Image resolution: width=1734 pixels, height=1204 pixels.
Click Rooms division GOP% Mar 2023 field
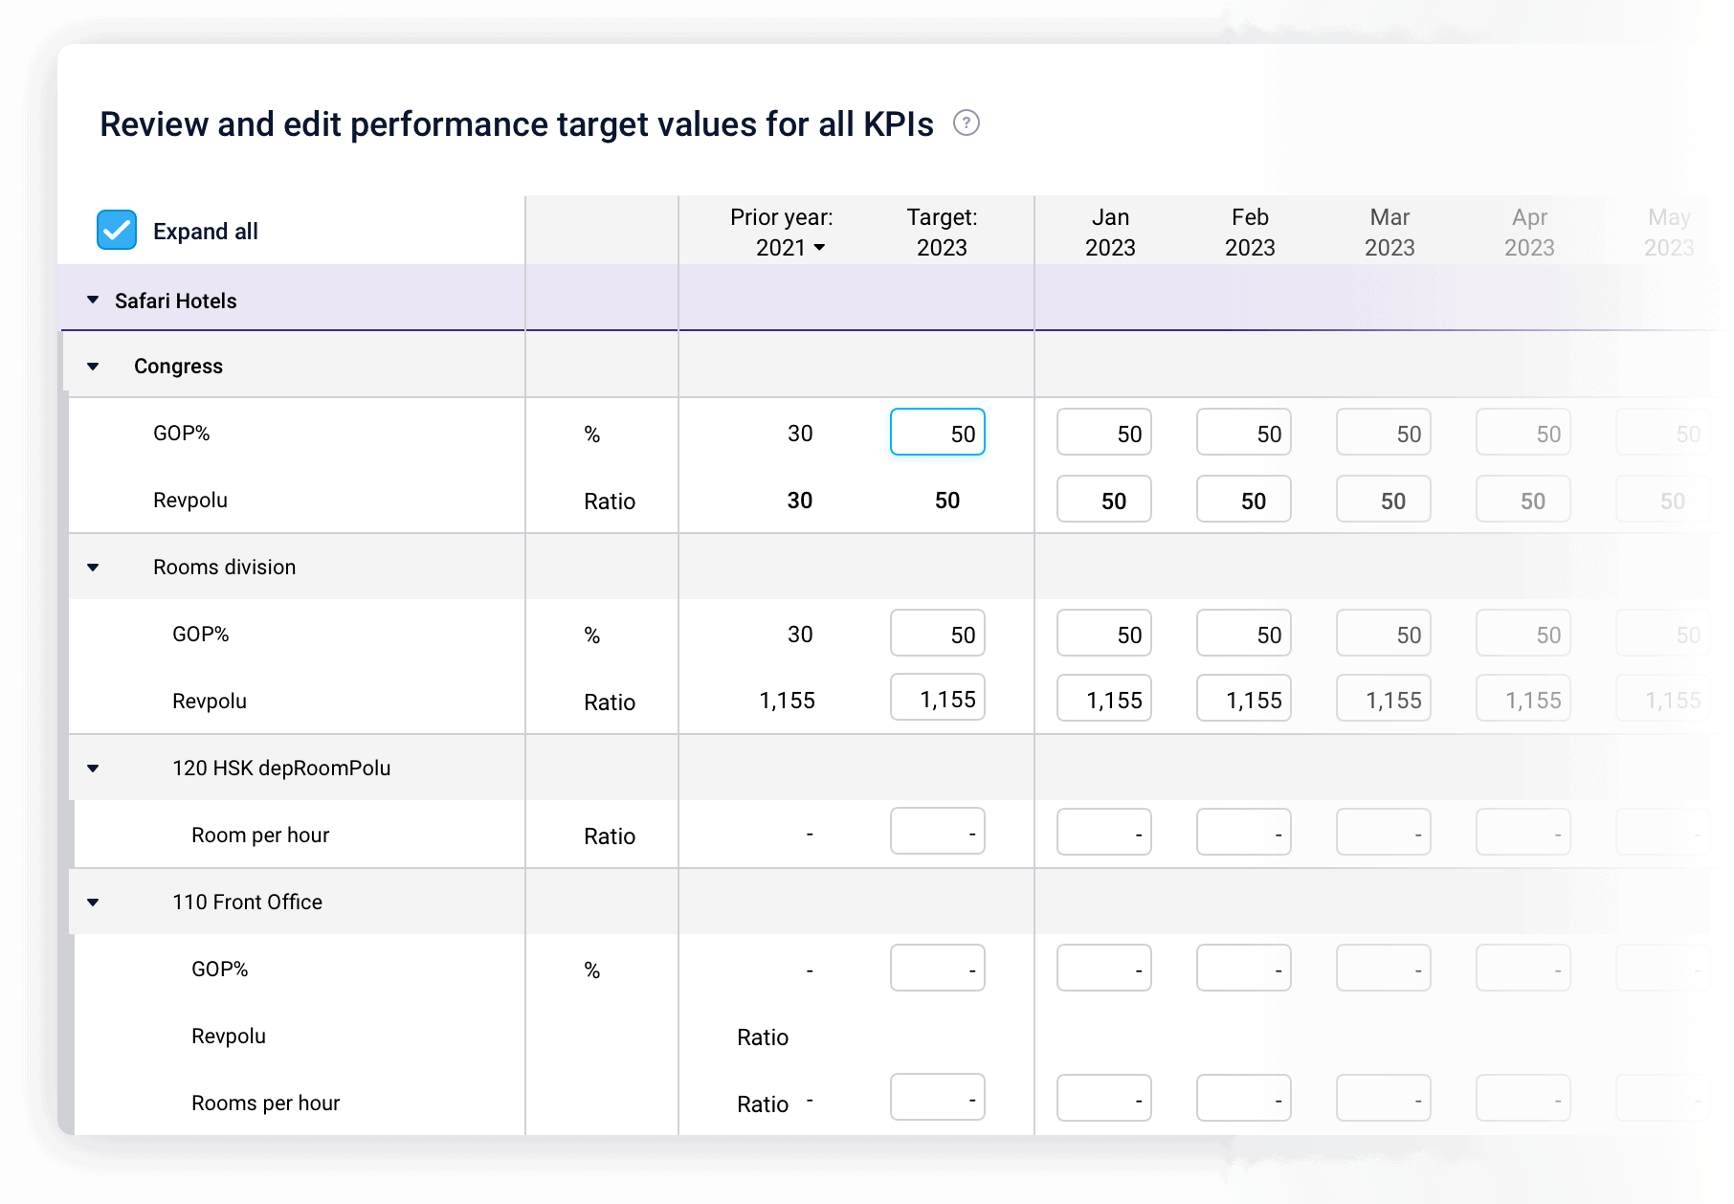(1383, 635)
